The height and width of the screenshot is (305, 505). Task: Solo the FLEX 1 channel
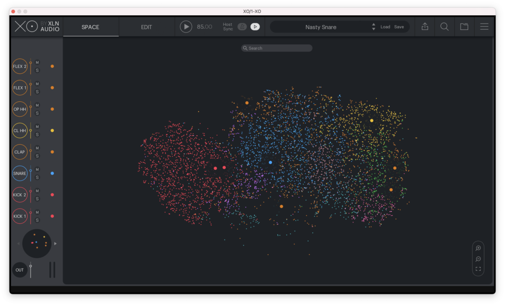37,92
